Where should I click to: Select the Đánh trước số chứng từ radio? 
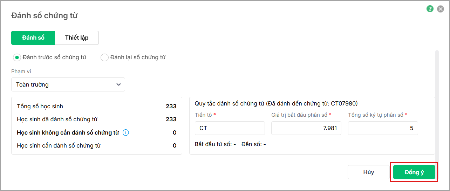click(x=17, y=57)
